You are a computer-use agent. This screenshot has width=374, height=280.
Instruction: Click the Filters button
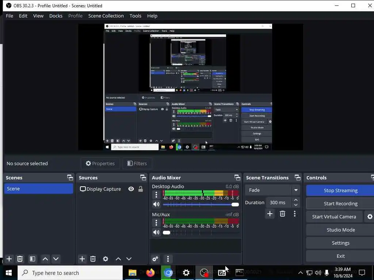click(x=137, y=163)
